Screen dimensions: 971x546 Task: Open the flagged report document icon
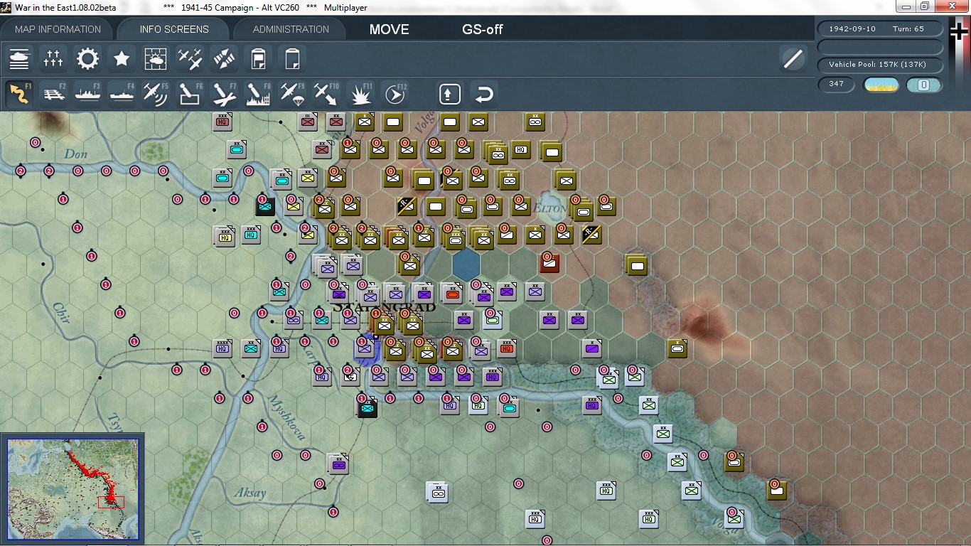258,58
